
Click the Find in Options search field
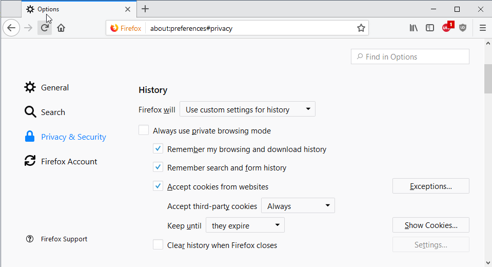tap(410, 56)
